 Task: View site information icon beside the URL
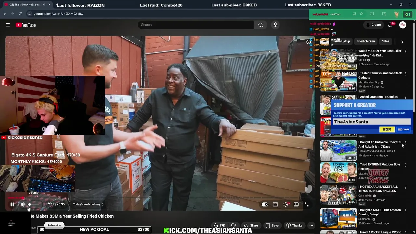29,14
